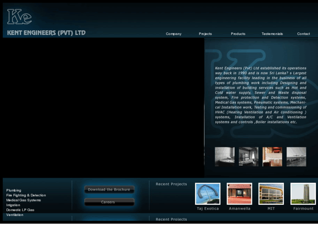
Task: Open the Fairmount project thumbnail
Action: (x=303, y=194)
